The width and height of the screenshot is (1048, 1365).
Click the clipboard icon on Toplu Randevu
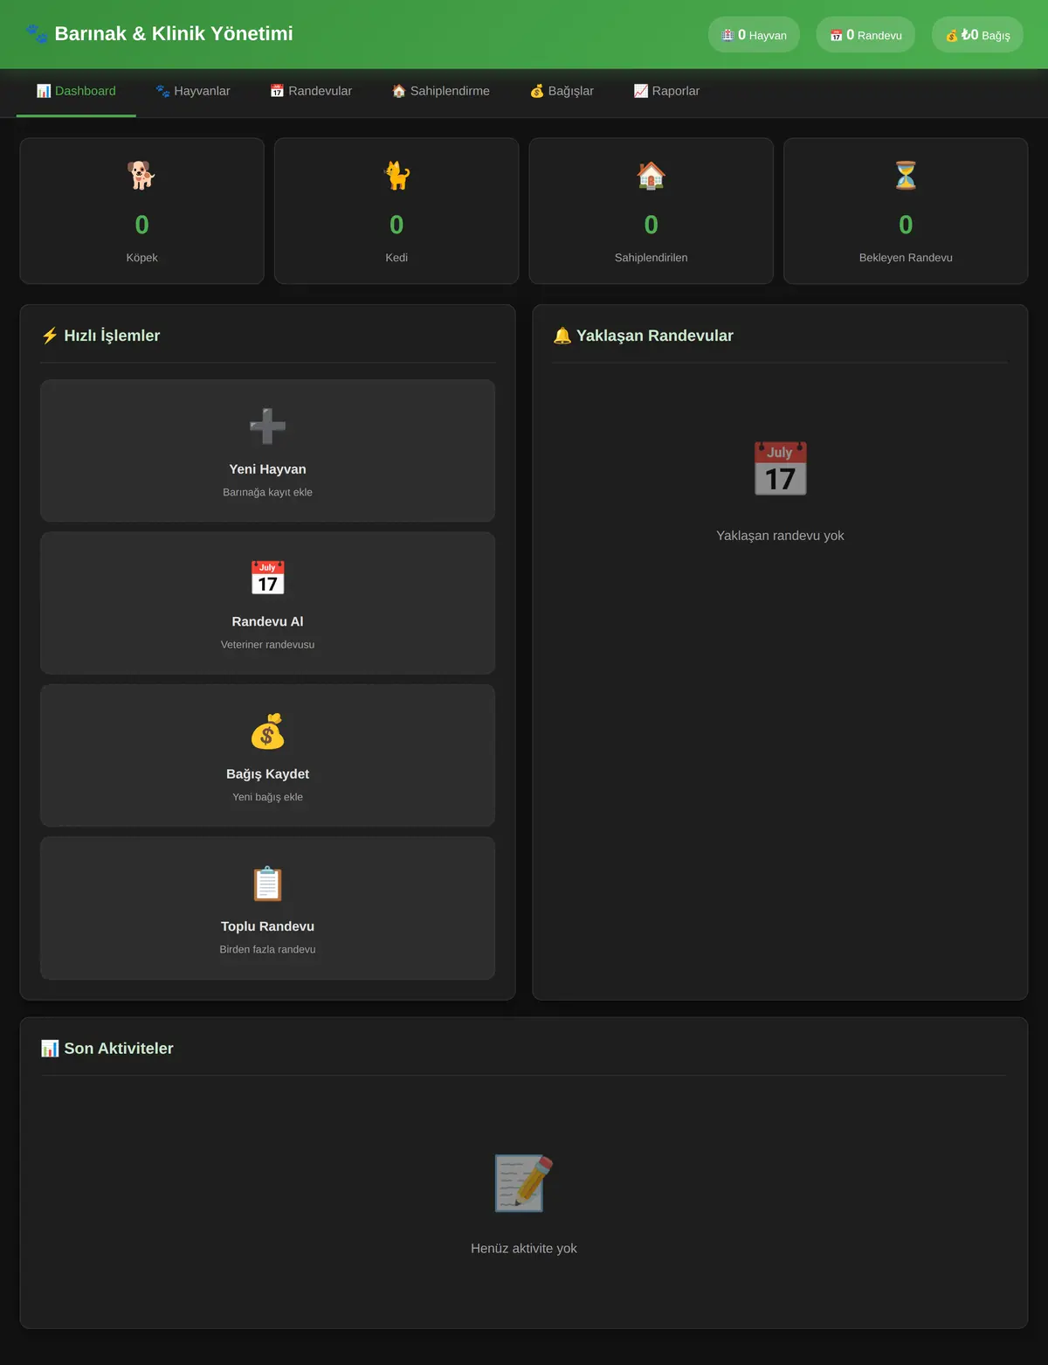(267, 883)
